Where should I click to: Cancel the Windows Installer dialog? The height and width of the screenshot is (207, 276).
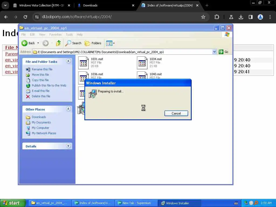pyautogui.click(x=176, y=113)
